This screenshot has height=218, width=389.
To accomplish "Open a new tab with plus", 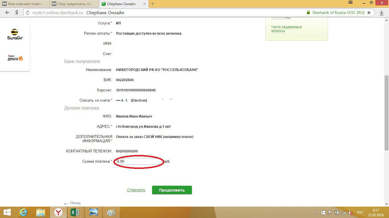I will (x=153, y=4).
